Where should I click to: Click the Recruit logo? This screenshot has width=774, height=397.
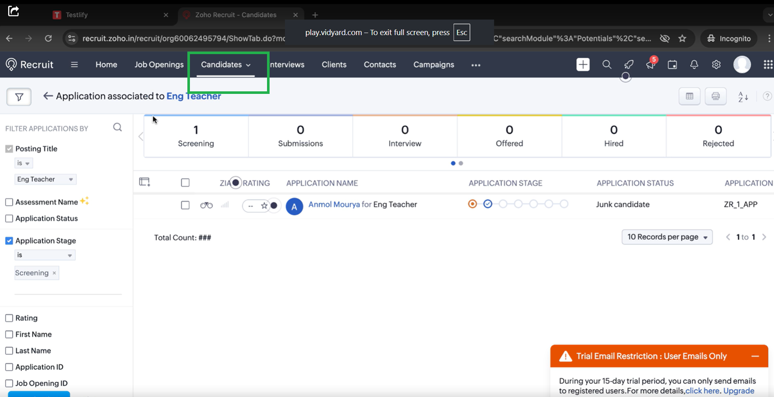(x=30, y=64)
